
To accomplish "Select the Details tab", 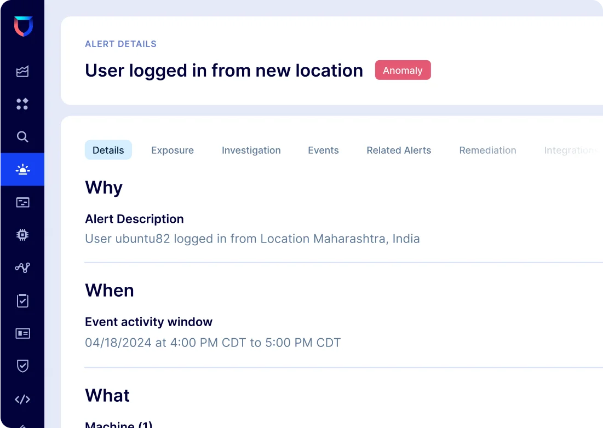I will click(x=108, y=151).
